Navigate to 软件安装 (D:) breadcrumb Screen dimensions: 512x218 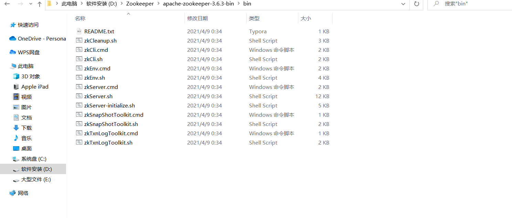(x=102, y=4)
